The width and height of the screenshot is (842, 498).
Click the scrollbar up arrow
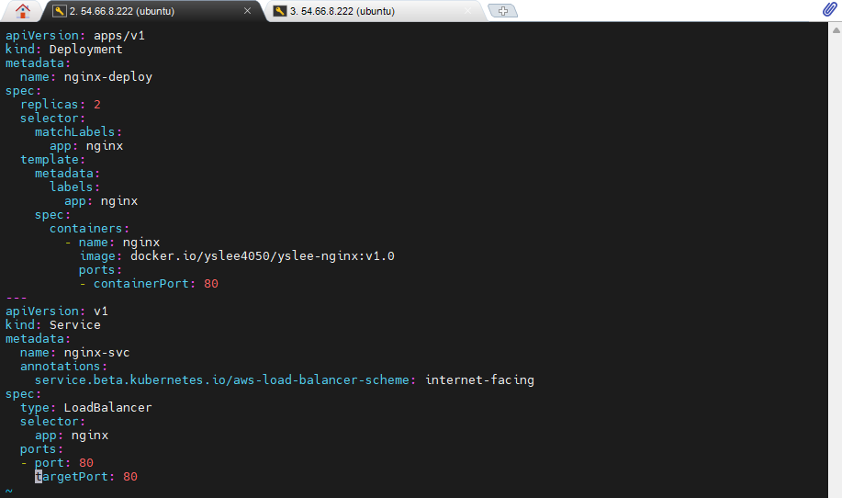836,30
